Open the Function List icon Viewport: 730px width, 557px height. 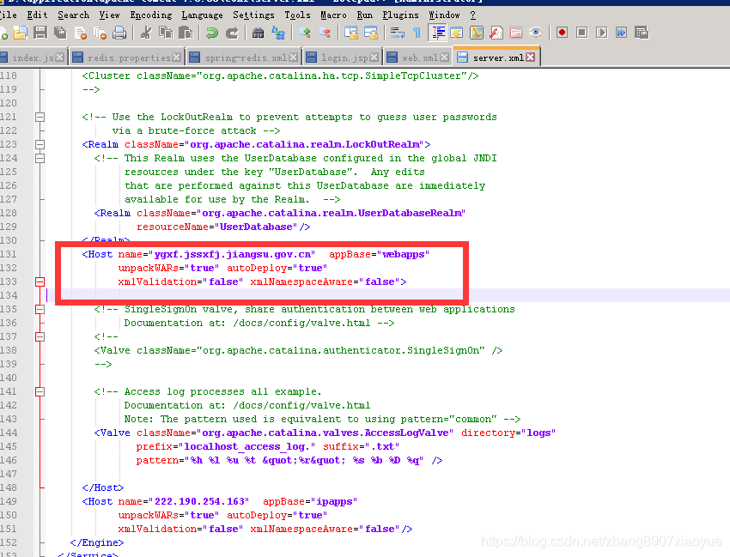[496, 33]
